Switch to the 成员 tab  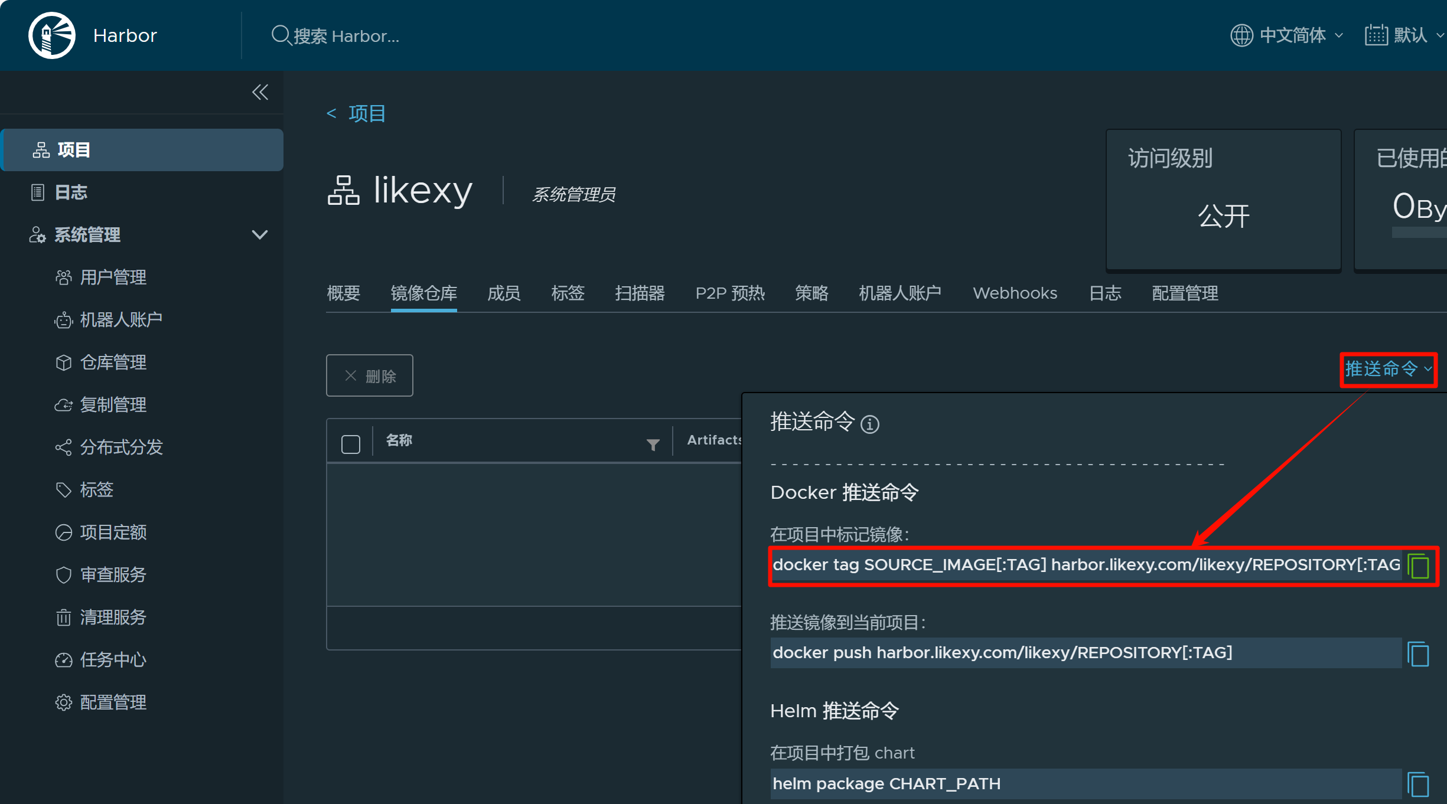[503, 293]
